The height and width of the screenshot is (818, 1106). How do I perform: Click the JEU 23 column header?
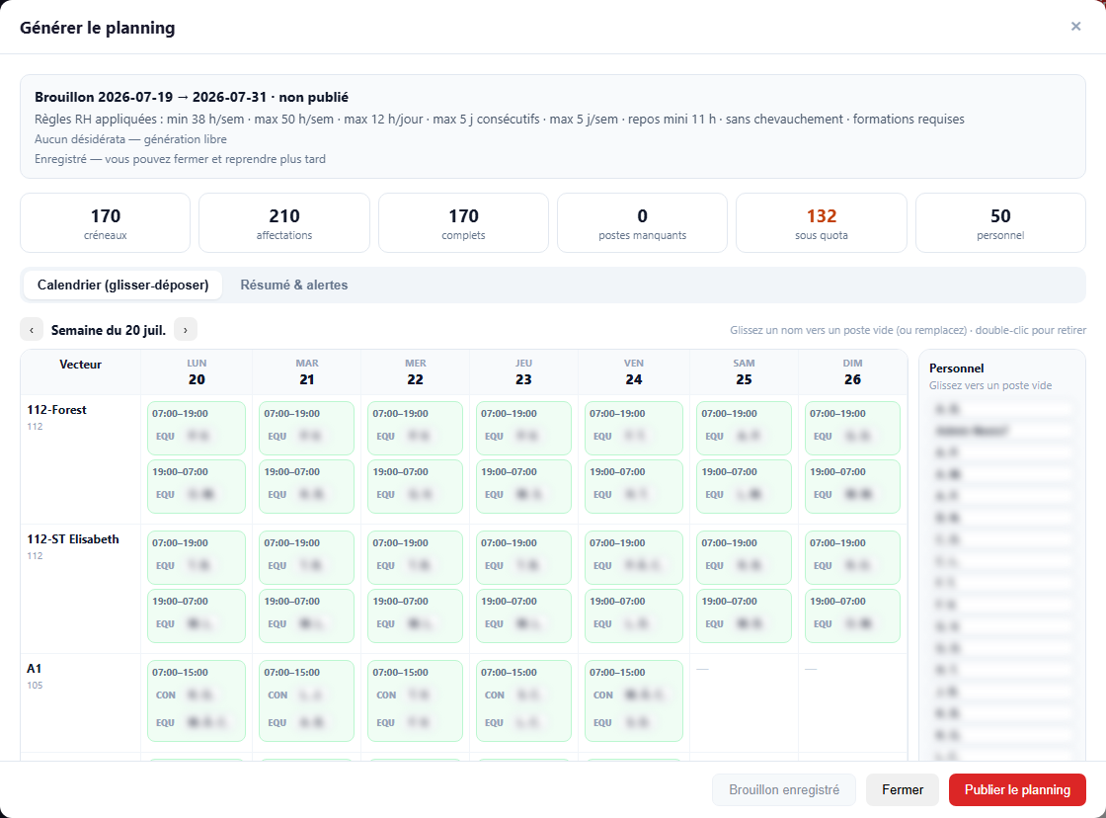523,371
